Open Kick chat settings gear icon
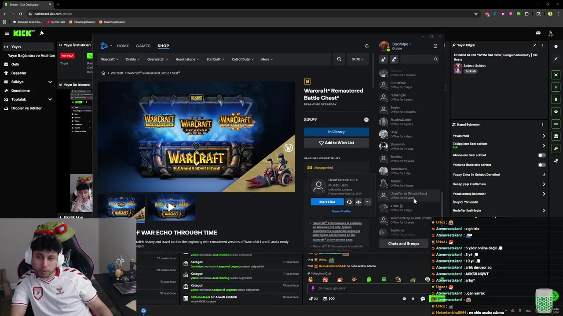 coord(413,299)
